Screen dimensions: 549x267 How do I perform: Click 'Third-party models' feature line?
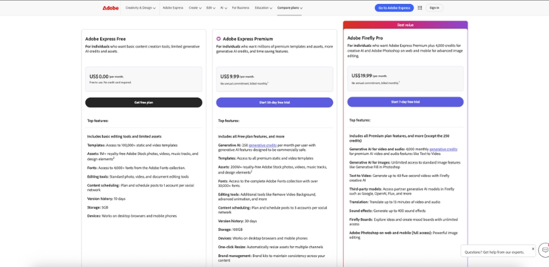(x=402, y=192)
